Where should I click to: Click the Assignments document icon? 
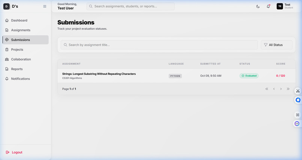[7, 30]
